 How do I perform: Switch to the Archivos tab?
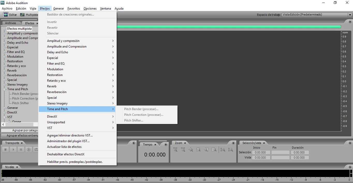coord(10,23)
